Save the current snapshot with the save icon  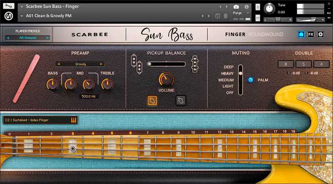coord(217,16)
